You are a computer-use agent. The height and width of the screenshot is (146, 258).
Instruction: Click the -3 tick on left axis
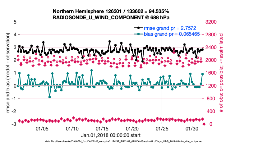[x=14, y=124]
